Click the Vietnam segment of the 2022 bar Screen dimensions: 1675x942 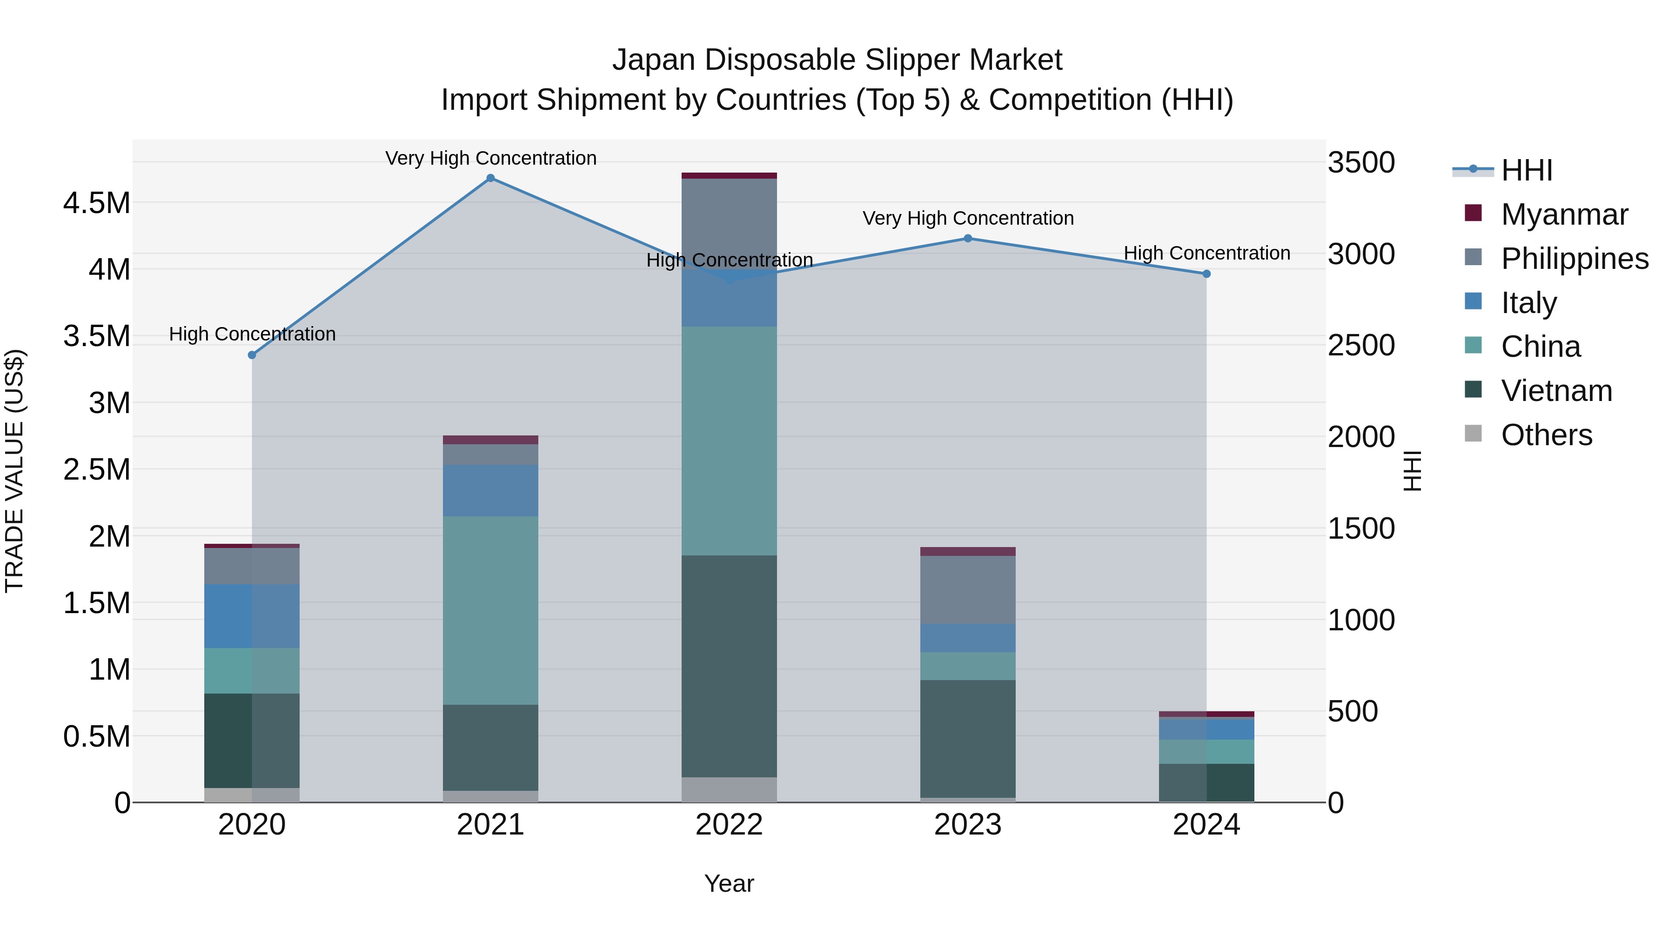click(x=730, y=666)
